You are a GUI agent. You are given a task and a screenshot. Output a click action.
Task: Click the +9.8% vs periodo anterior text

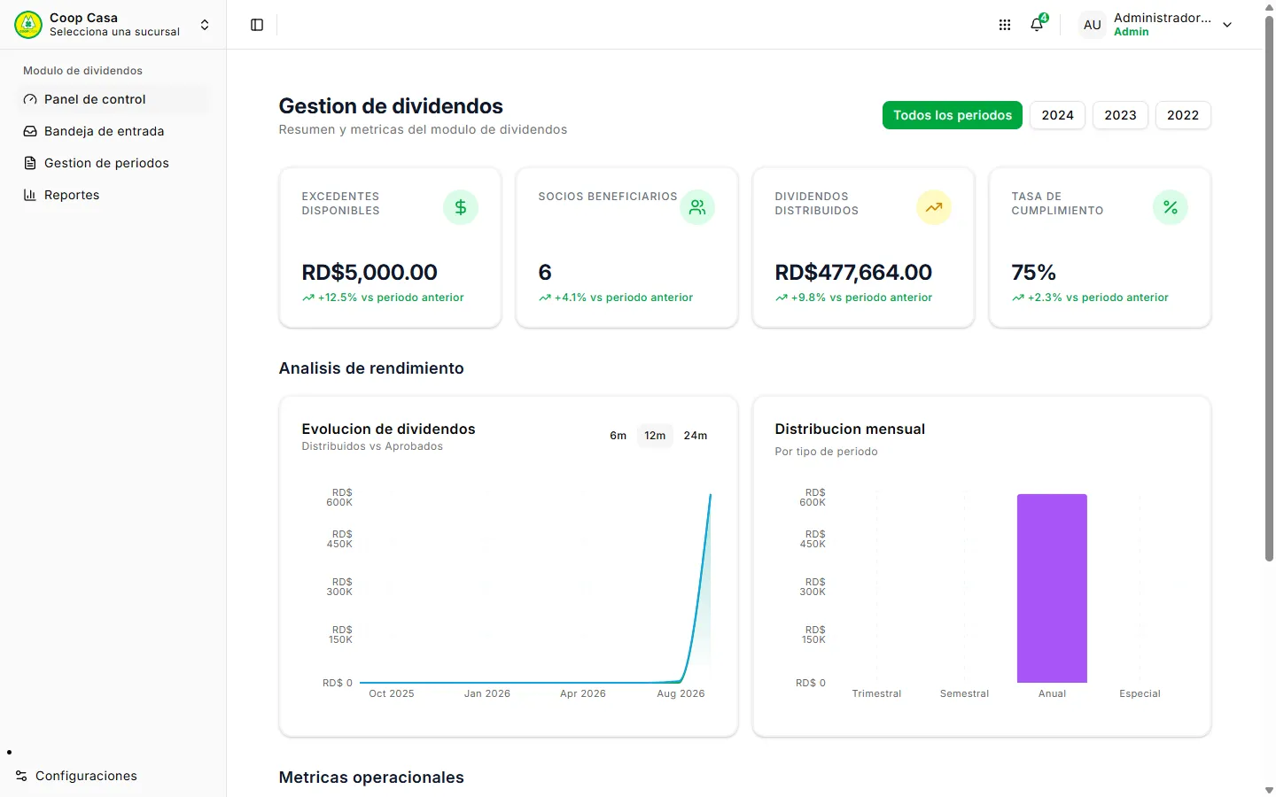[861, 298]
